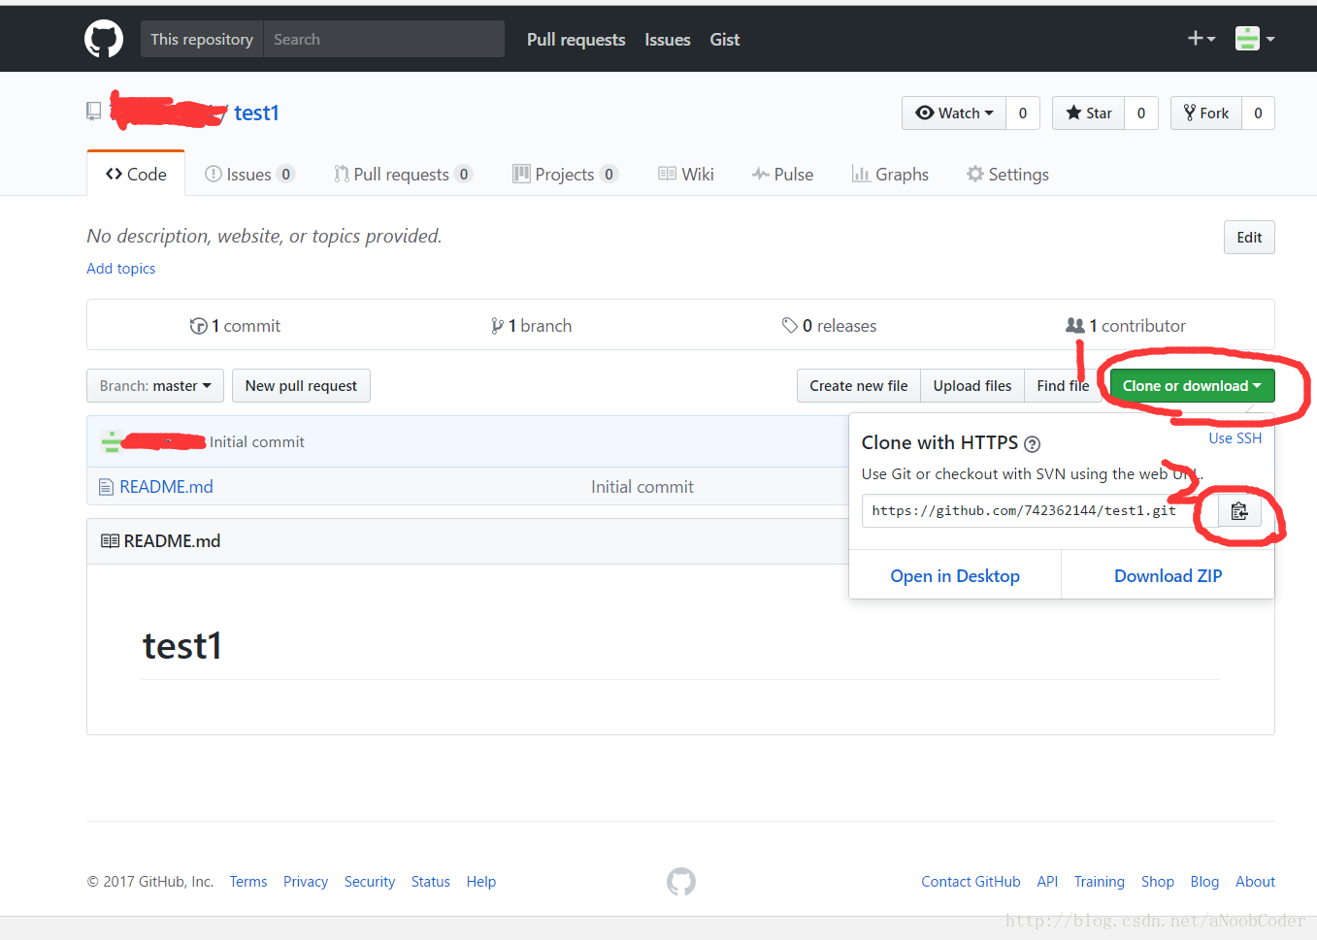Click Create new file button
This screenshot has height=940, width=1317.
coord(859,385)
